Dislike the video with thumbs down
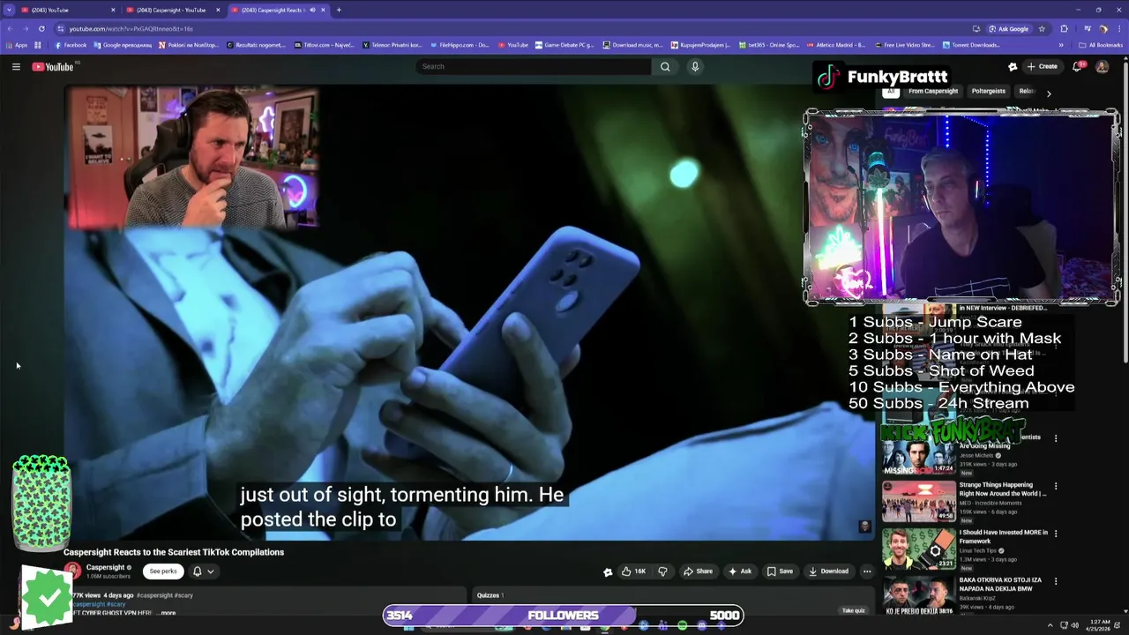 [662, 571]
